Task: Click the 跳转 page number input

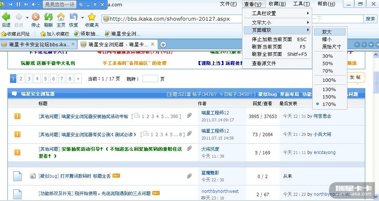Action: (x=150, y=79)
